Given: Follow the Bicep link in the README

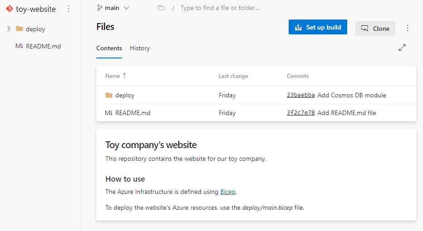Looking at the screenshot, I should (228, 192).
